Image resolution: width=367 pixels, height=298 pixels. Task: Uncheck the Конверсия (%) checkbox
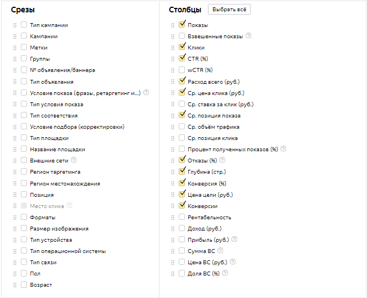coord(182,183)
